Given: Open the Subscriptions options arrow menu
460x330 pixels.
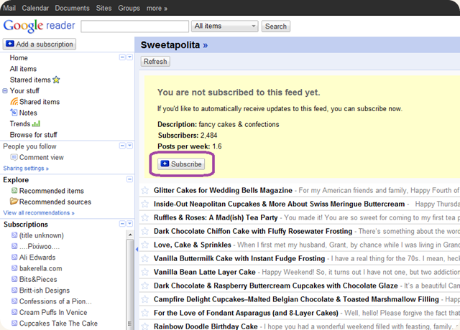Looking at the screenshot, I should tap(129, 224).
